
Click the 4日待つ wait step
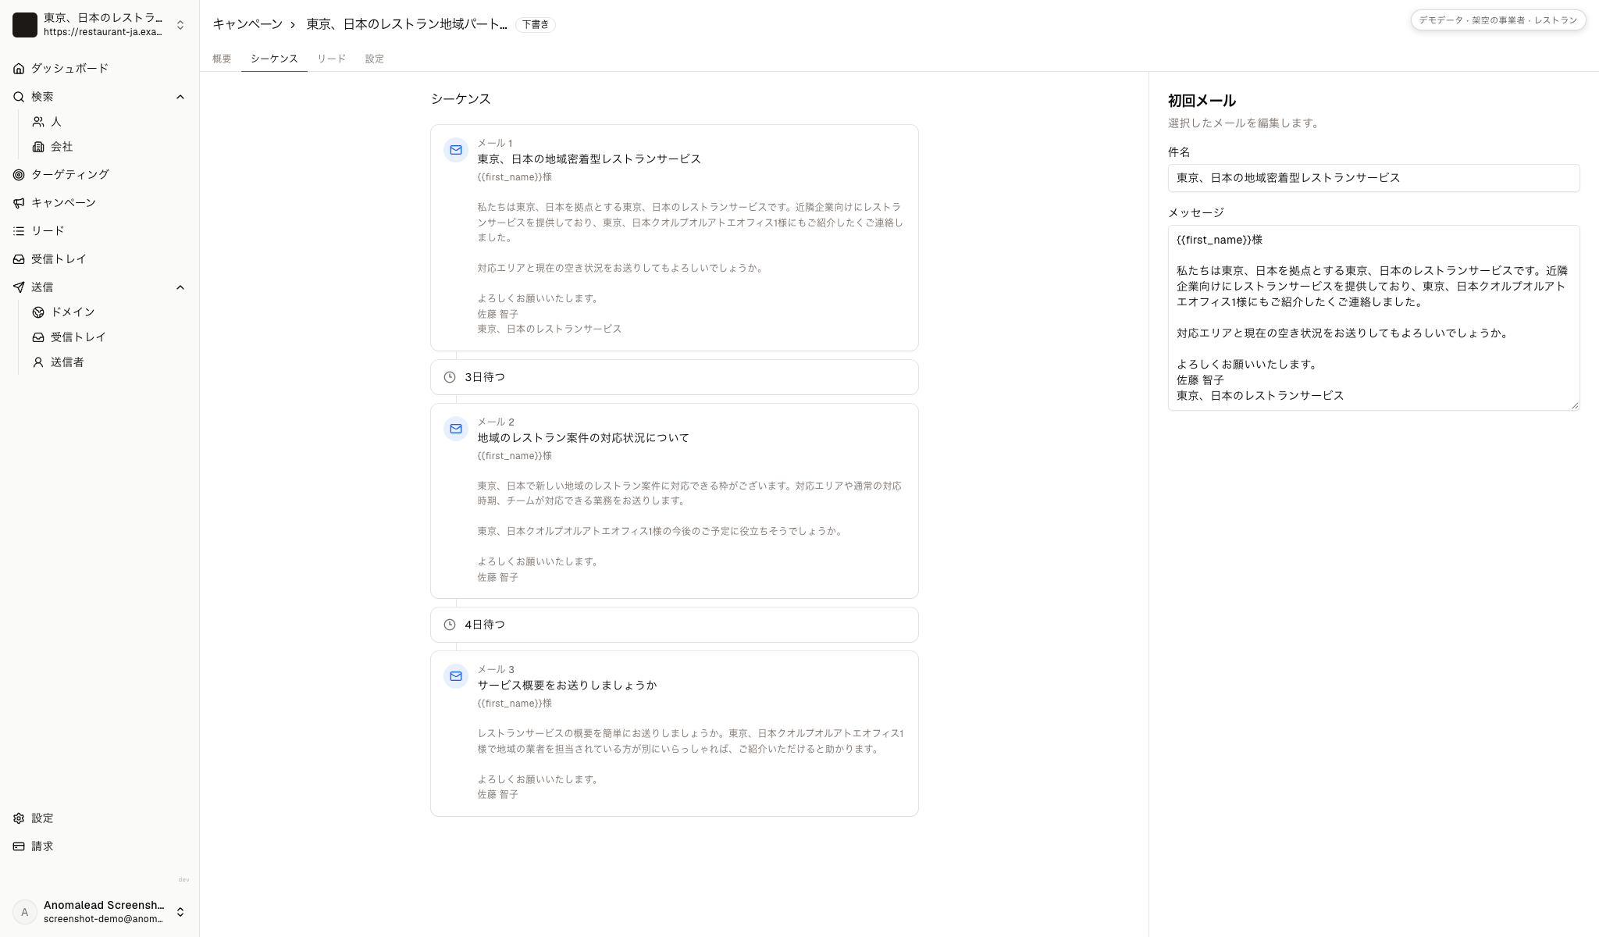(x=675, y=625)
